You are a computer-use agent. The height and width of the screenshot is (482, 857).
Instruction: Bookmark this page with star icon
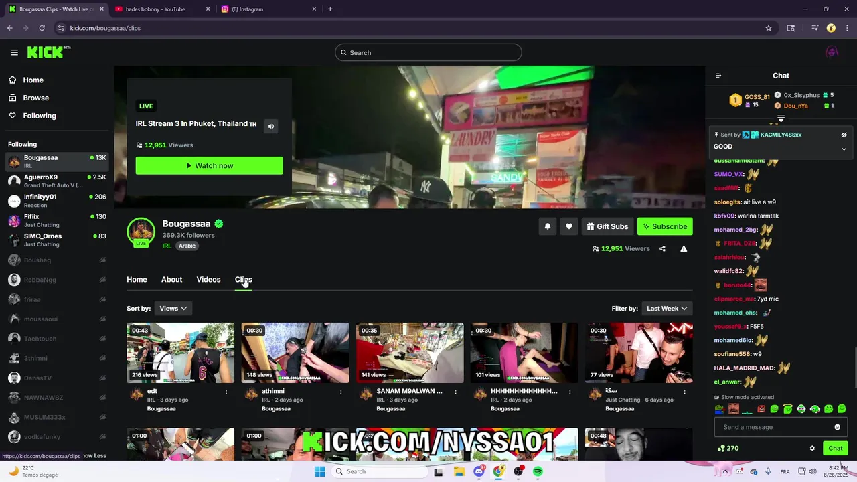[x=769, y=28]
